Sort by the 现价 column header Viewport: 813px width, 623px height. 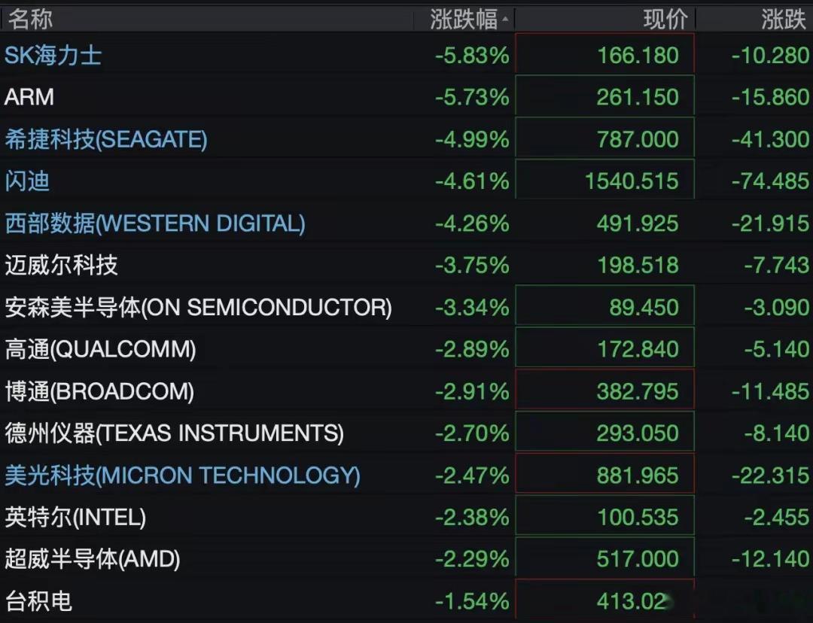[x=665, y=20]
